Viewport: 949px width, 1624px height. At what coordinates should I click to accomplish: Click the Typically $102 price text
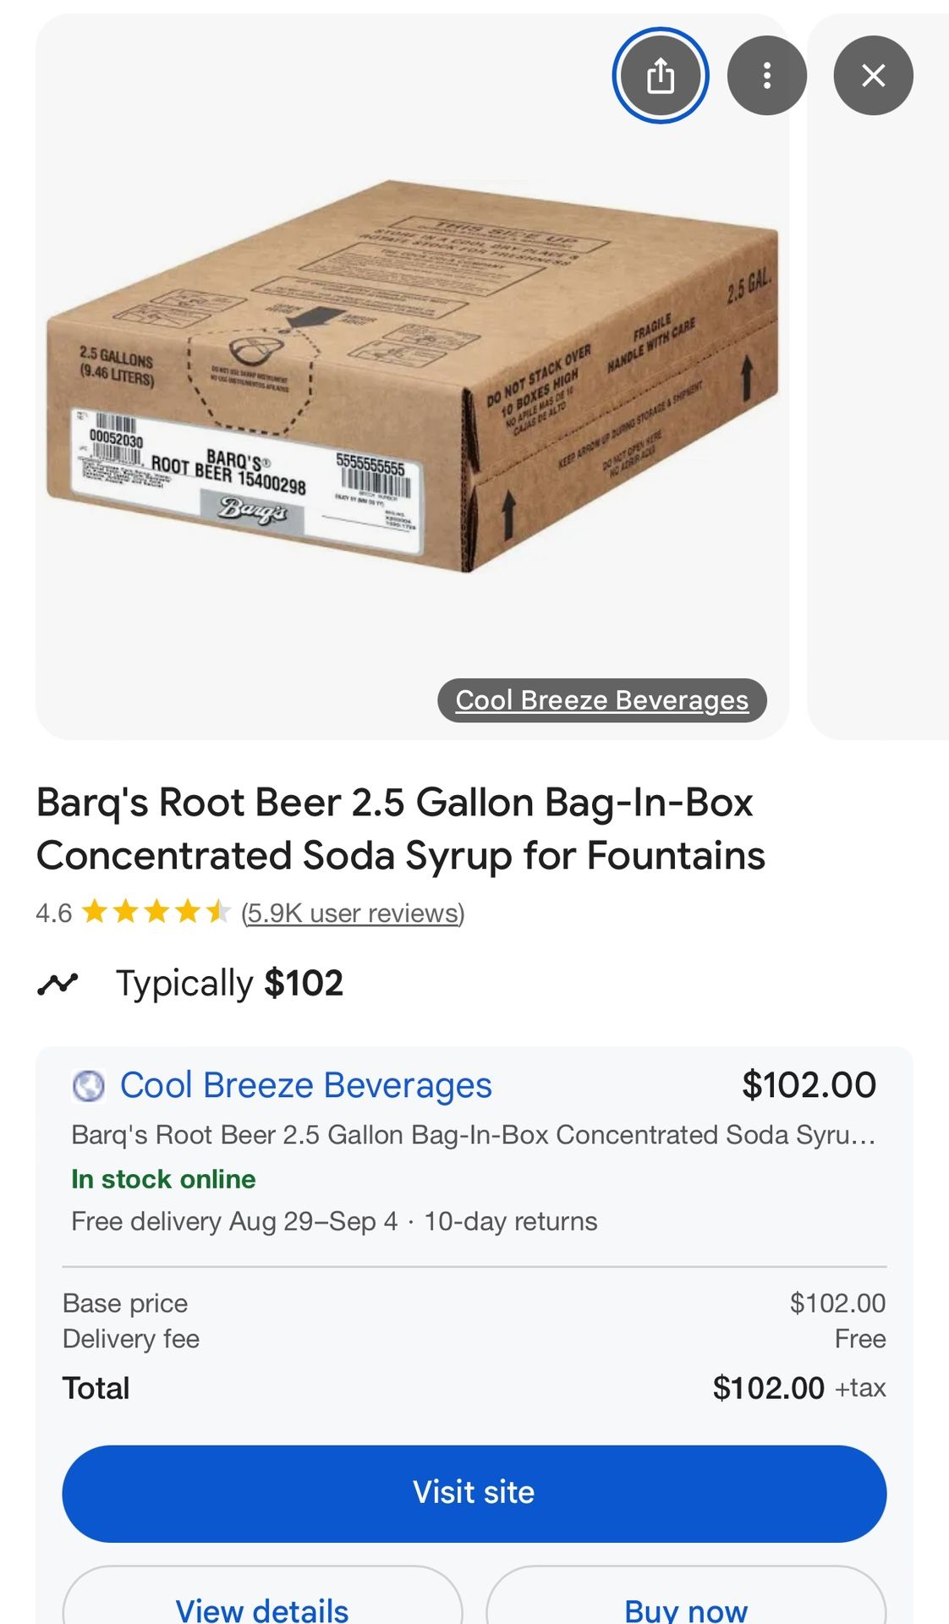point(229,984)
